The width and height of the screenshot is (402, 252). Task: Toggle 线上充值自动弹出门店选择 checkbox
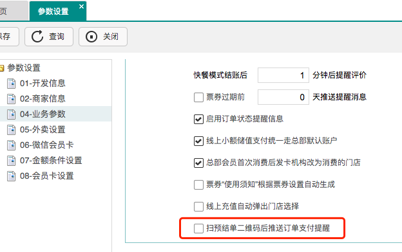[x=198, y=206]
